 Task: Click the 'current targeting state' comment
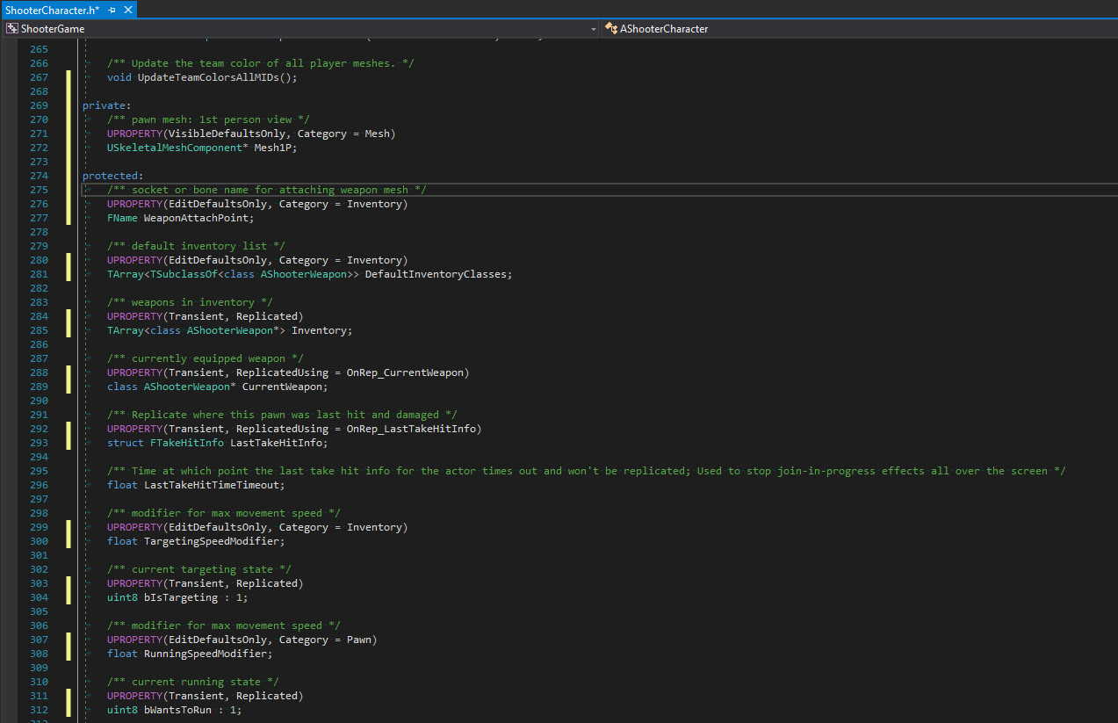click(198, 569)
